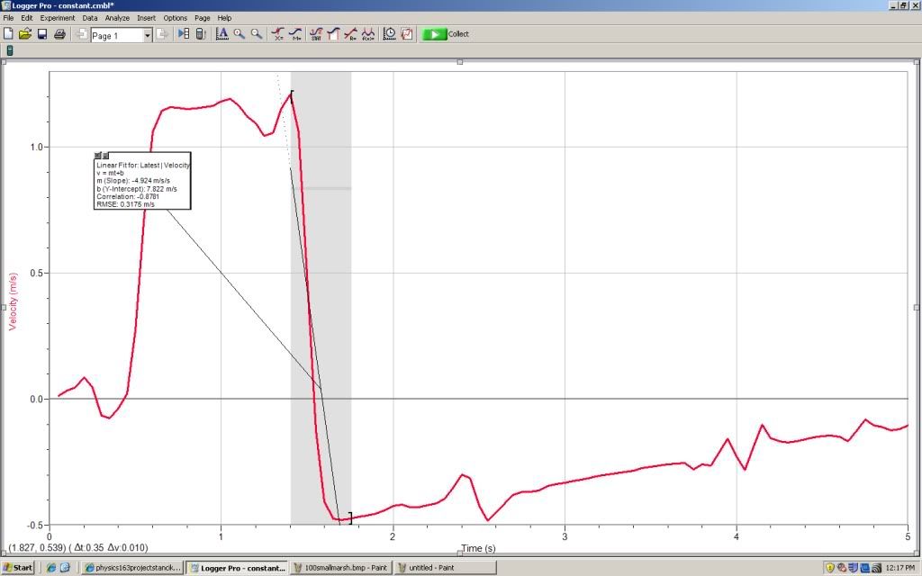Select the Zoom In tool
This screenshot has width=922, height=576.
point(239,33)
